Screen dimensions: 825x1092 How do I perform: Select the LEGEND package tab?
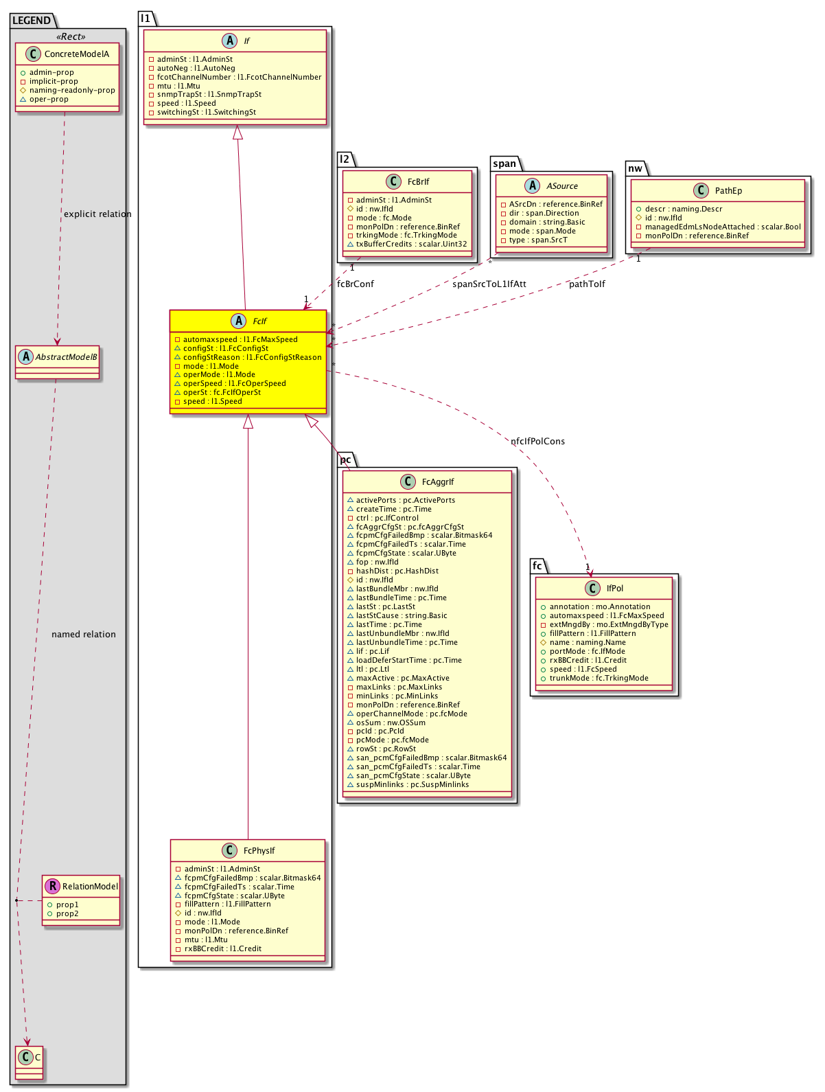32,21
